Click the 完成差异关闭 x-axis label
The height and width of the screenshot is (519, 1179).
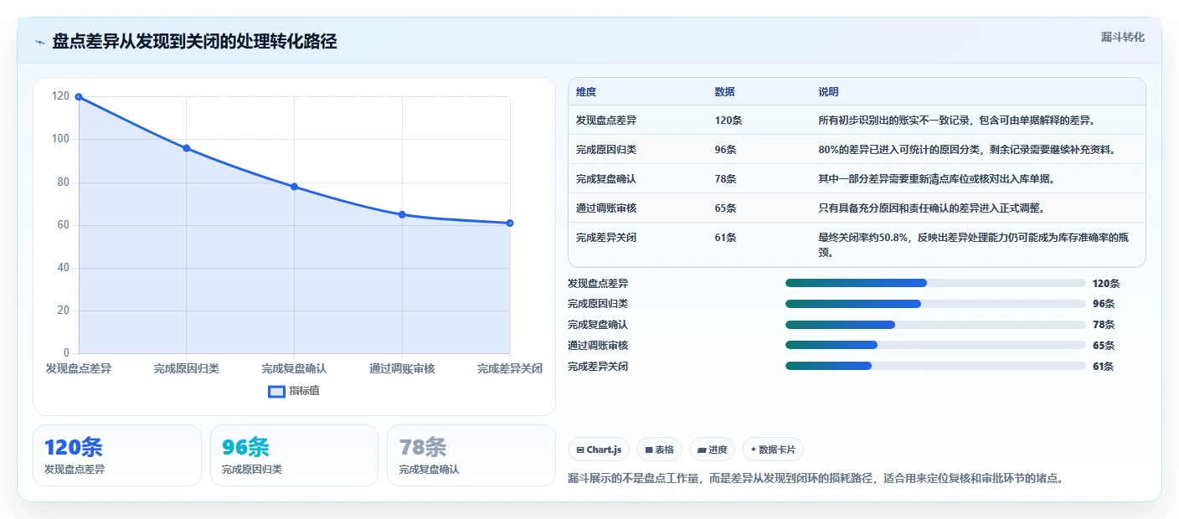tap(510, 368)
